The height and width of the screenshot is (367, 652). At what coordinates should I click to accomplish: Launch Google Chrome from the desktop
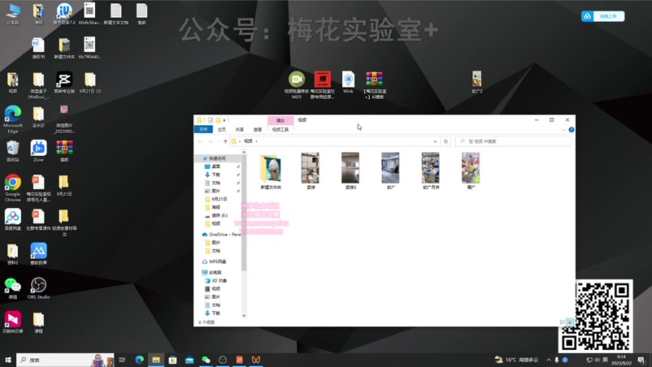pyautogui.click(x=12, y=182)
